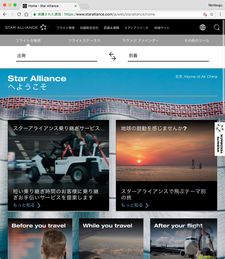Click chevron next to first もっと知る
Viewport: 225px width, 259px height.
coord(39,205)
